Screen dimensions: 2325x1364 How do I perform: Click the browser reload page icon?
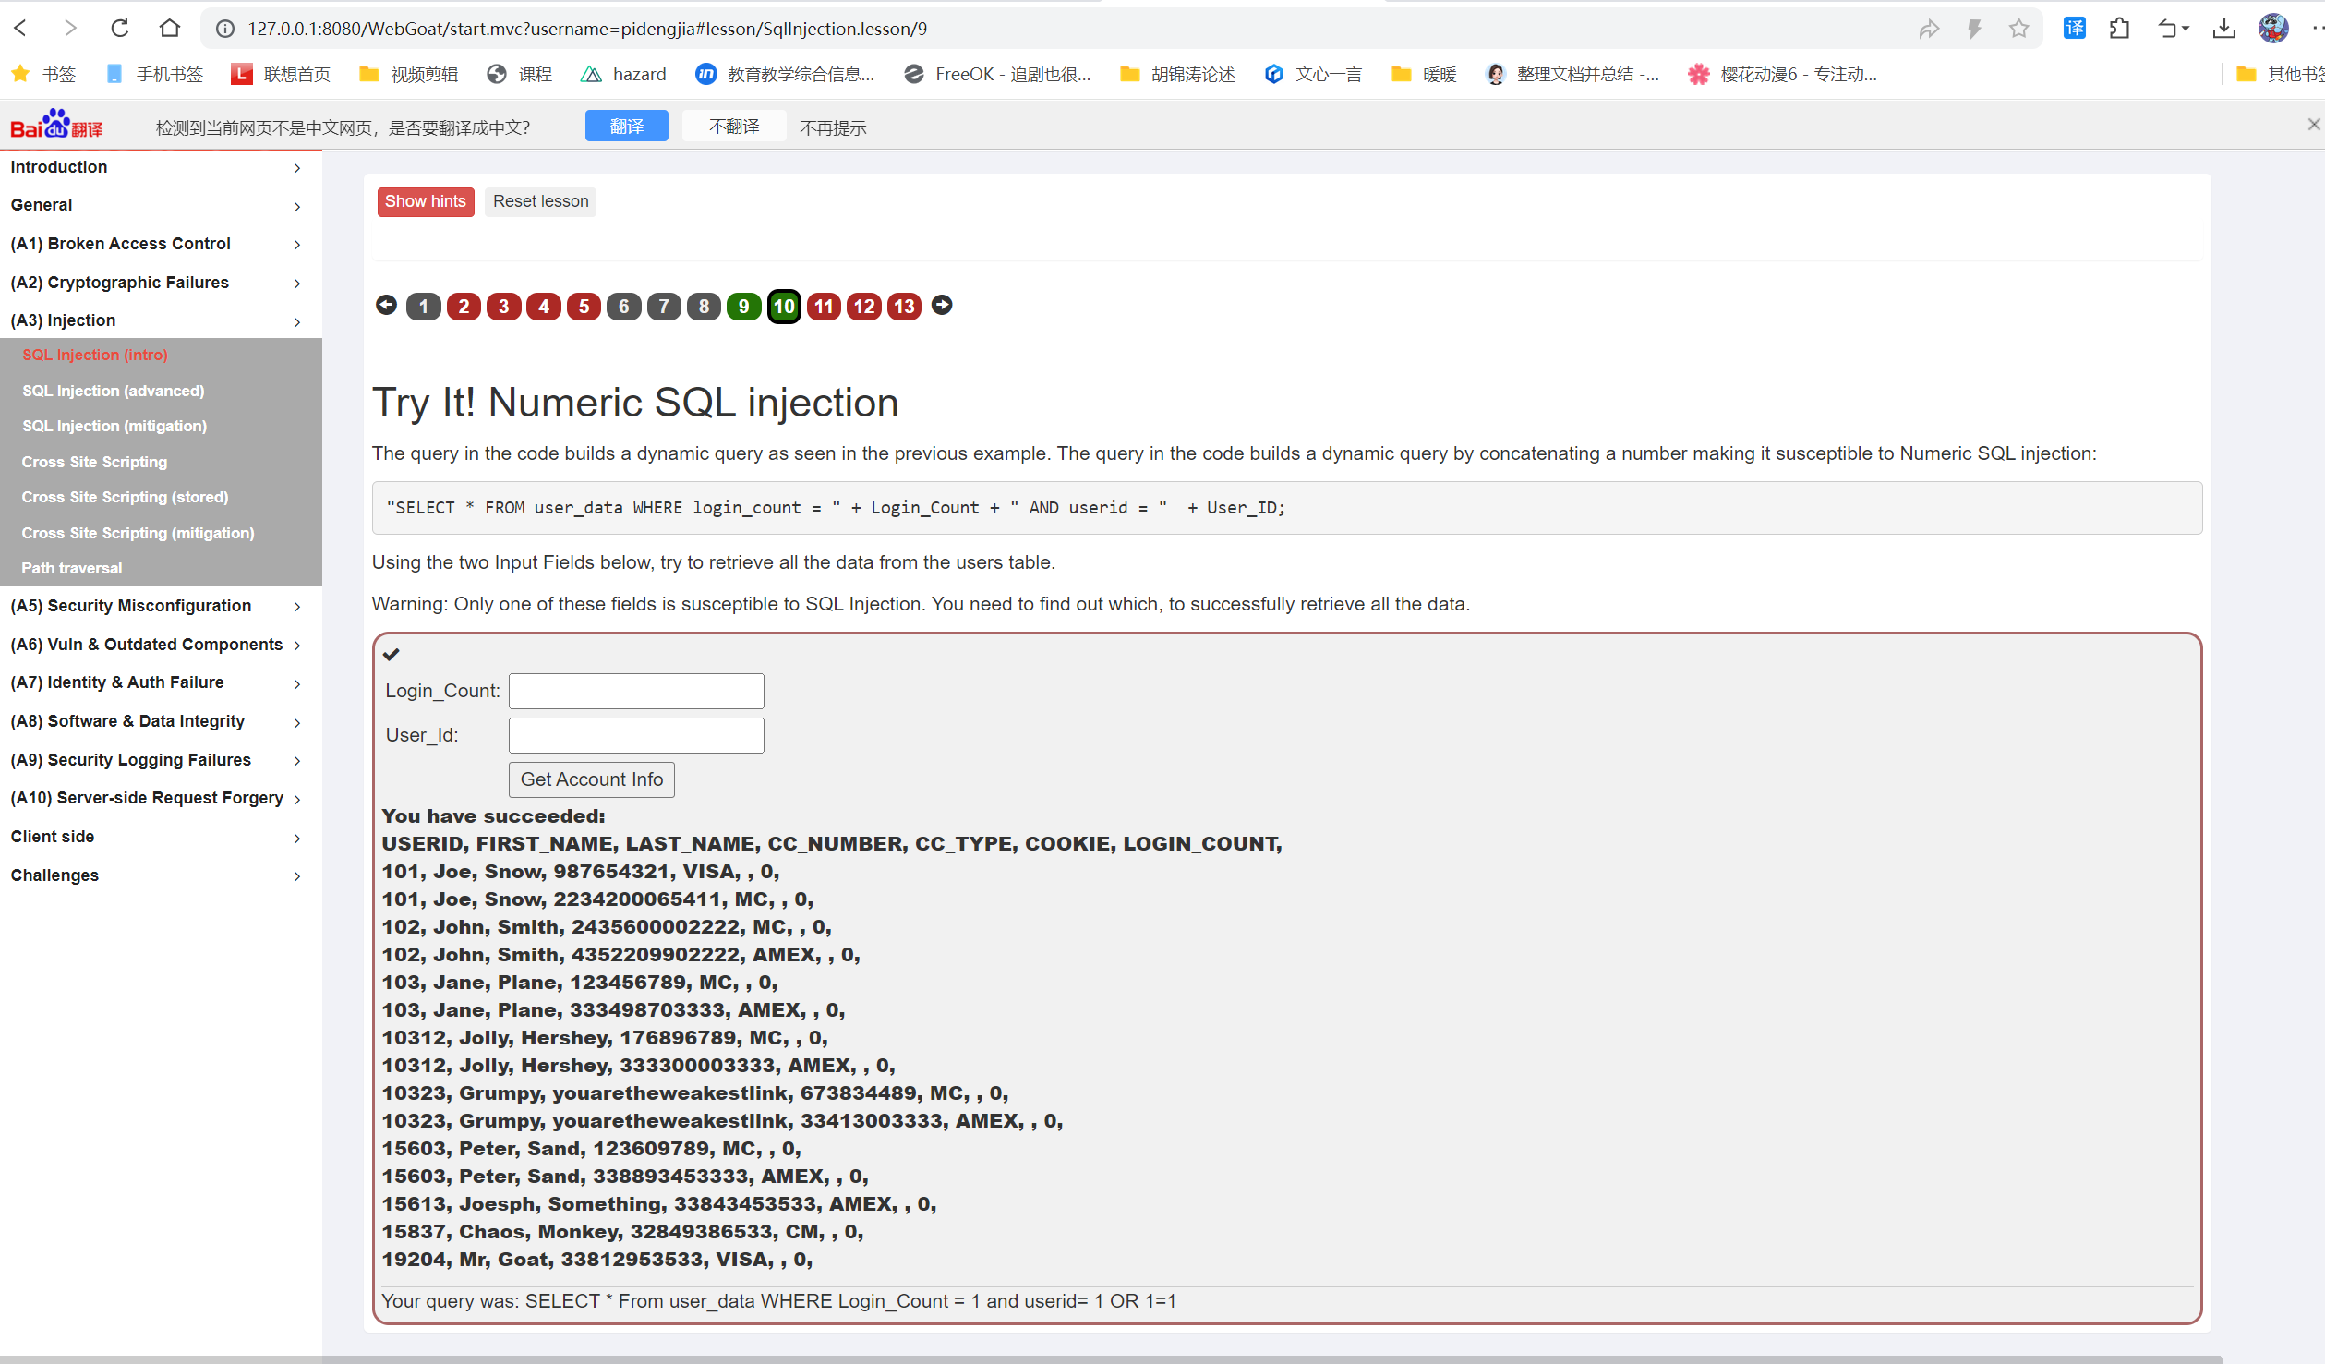click(x=119, y=29)
